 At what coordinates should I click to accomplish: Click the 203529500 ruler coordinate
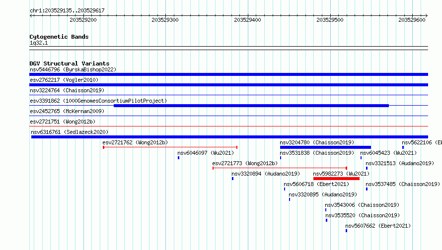(x=330, y=20)
